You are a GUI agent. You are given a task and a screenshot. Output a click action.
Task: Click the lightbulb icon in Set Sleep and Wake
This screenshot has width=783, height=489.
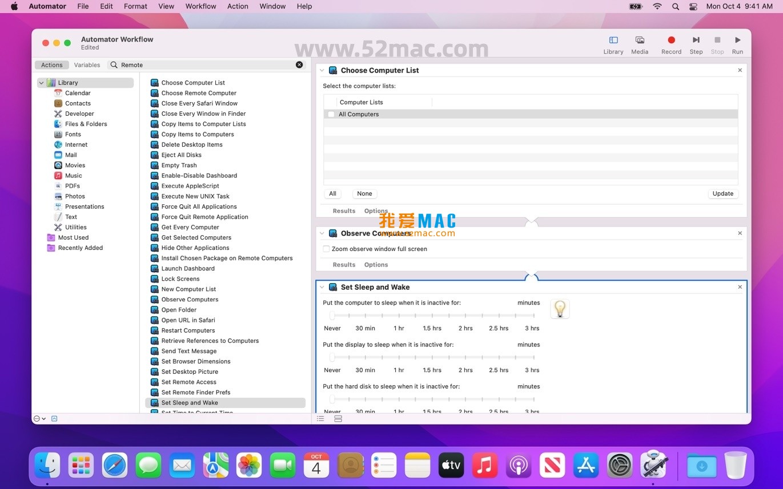click(560, 309)
